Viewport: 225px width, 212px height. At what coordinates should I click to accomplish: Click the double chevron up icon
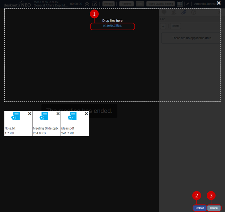click(x=87, y=4)
